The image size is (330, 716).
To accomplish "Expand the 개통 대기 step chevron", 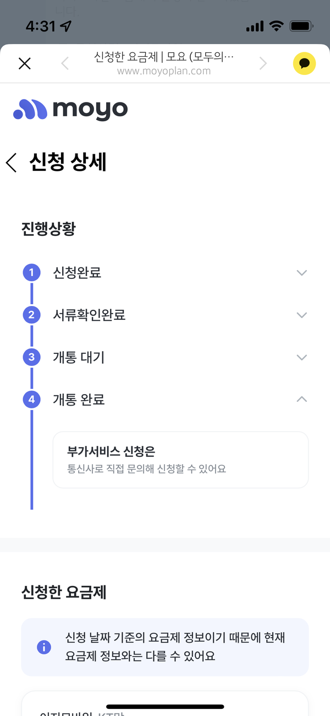I will (x=301, y=357).
